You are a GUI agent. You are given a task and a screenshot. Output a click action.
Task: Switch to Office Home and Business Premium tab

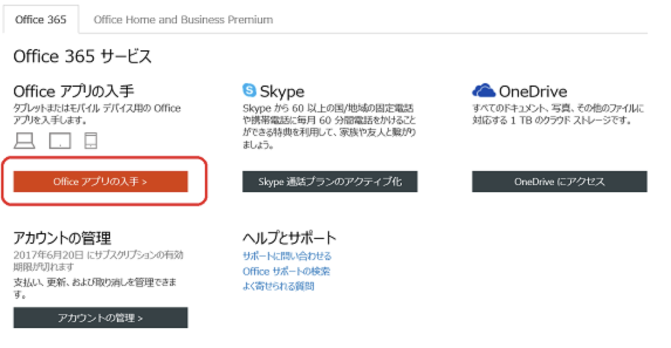pyautogui.click(x=183, y=19)
